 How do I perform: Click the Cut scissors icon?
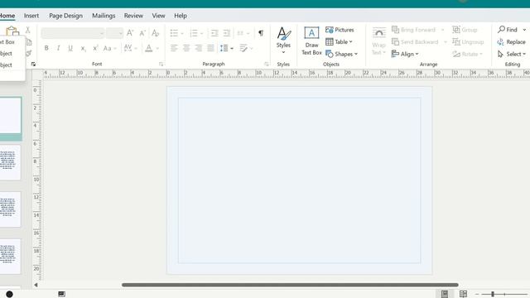tap(28, 30)
